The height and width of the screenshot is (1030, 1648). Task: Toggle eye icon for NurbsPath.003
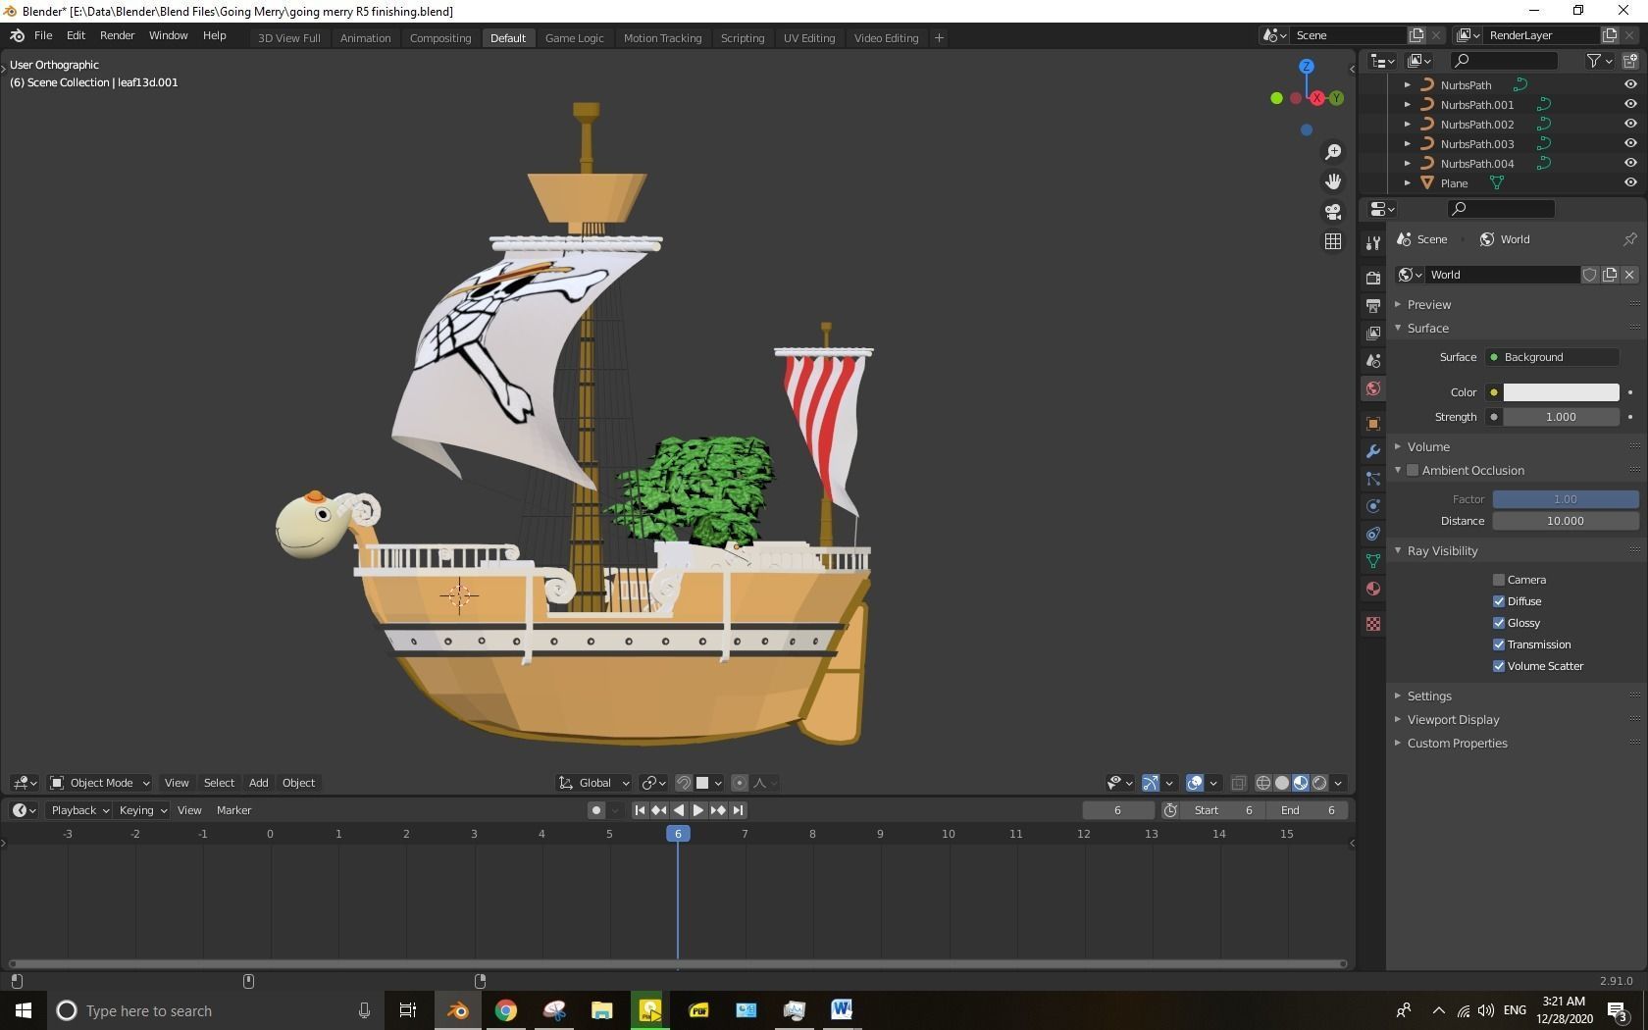coord(1630,144)
